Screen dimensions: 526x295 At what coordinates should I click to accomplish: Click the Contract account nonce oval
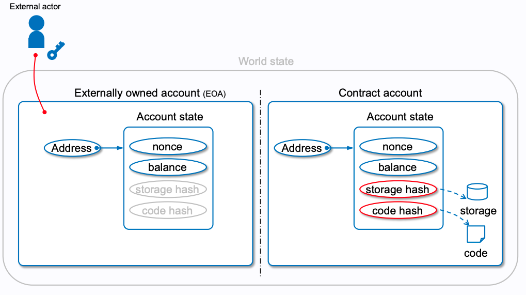point(398,147)
